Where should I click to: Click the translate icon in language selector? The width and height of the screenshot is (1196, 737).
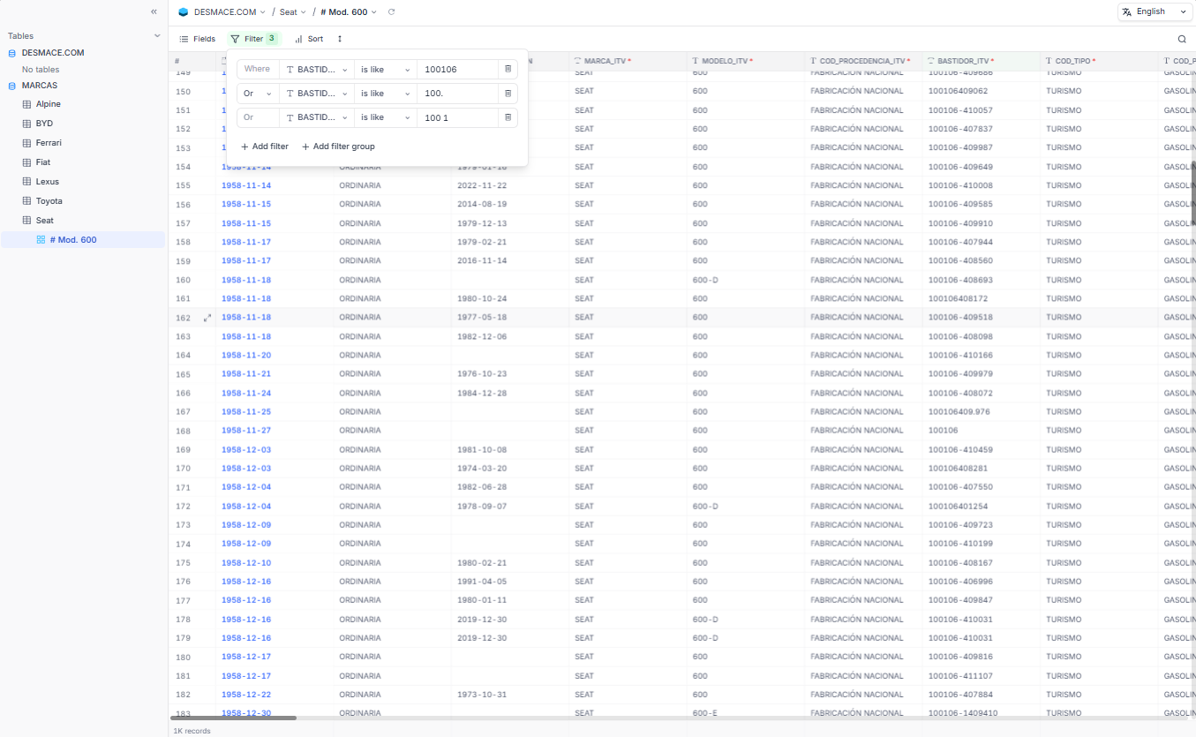pos(1127,11)
